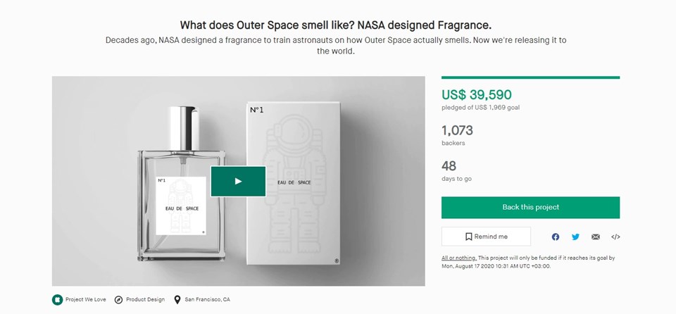Viewport: 676px width, 314px height.
Task: Click the green funding progress bar
Action: click(x=530, y=77)
